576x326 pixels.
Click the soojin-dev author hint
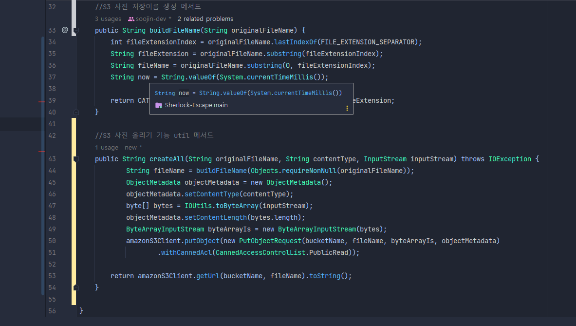coord(149,19)
